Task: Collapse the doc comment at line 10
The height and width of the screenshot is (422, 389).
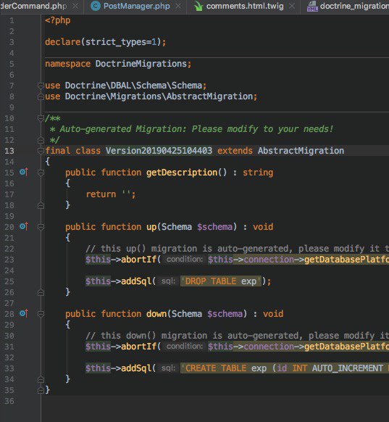Action: coord(41,118)
